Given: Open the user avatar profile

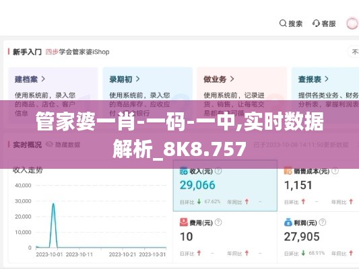Looking at the screenshot, I should click(x=352, y=24).
